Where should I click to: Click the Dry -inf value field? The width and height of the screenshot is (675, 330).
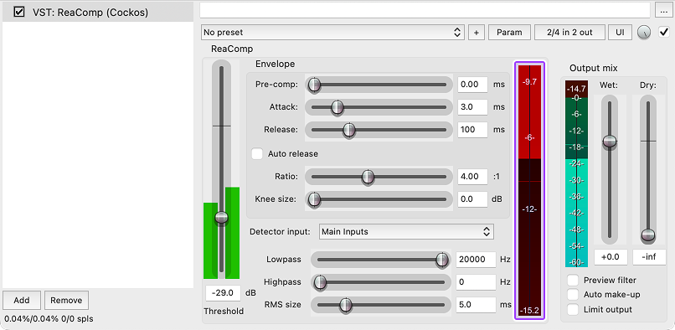click(649, 257)
